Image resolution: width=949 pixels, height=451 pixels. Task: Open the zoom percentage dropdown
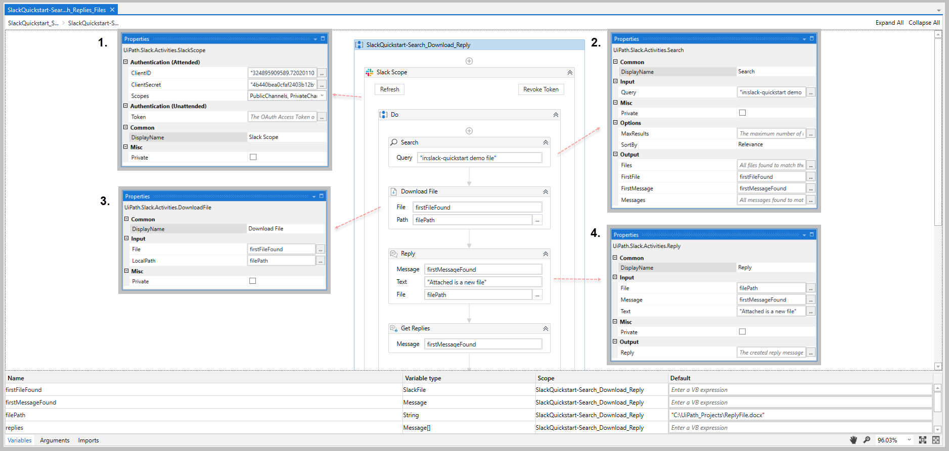[909, 440]
